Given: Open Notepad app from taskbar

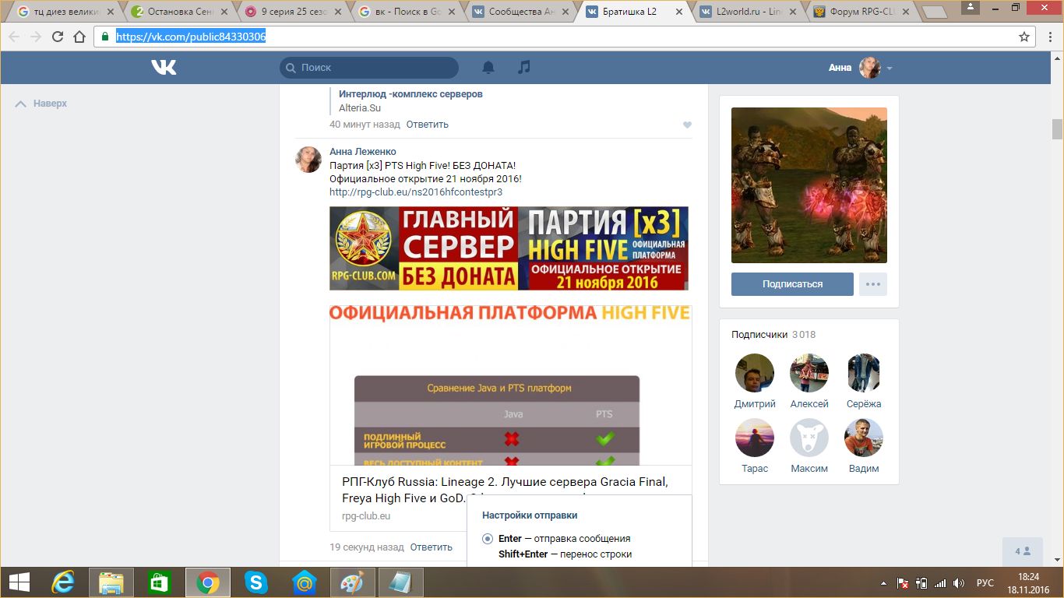Looking at the screenshot, I should [401, 582].
